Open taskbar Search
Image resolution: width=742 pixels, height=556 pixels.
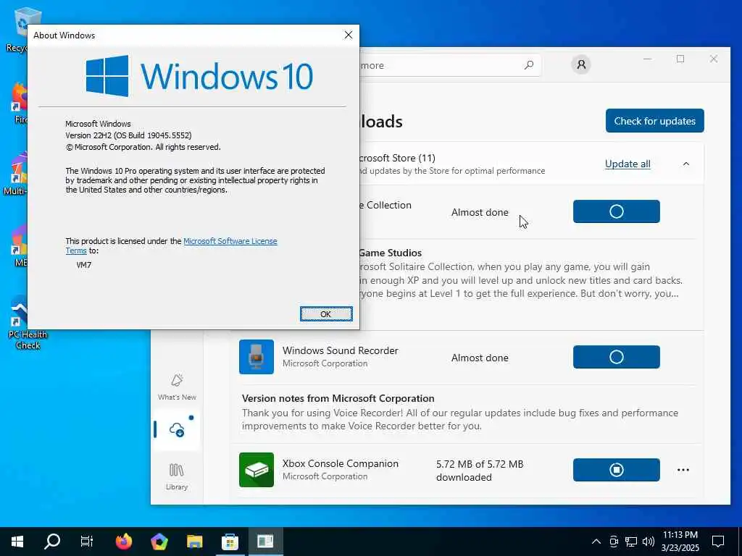click(x=52, y=542)
